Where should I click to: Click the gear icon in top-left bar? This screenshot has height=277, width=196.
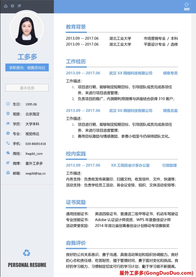12,6
